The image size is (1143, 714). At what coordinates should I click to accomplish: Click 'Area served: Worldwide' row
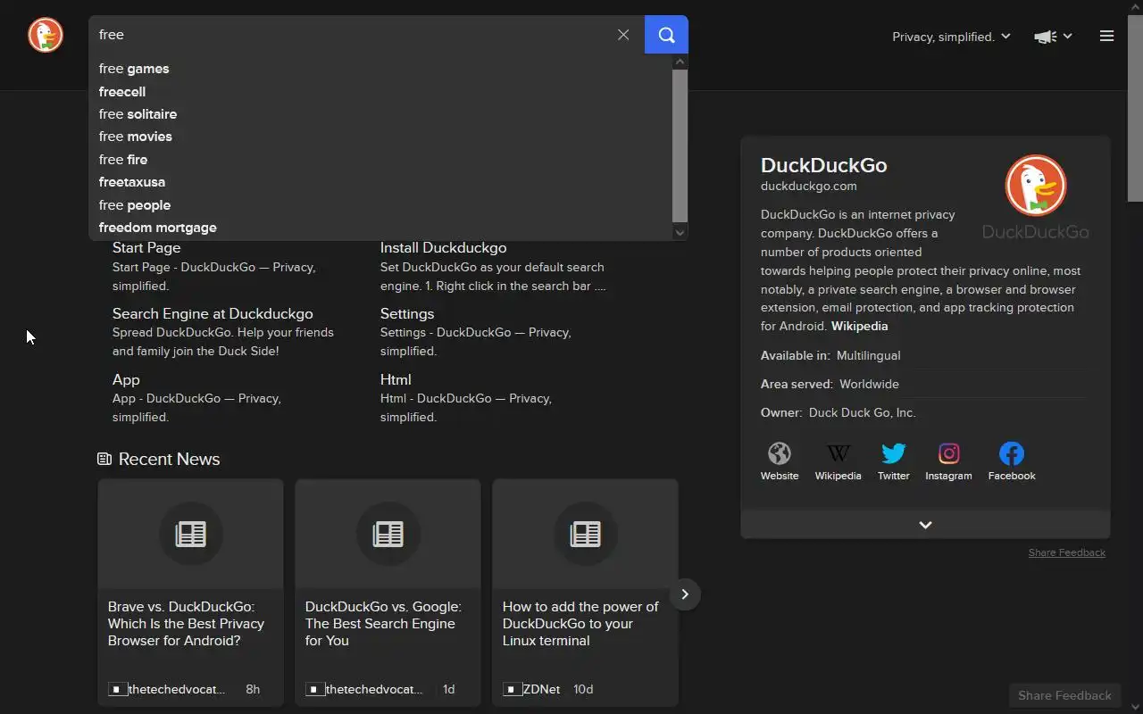(923, 385)
